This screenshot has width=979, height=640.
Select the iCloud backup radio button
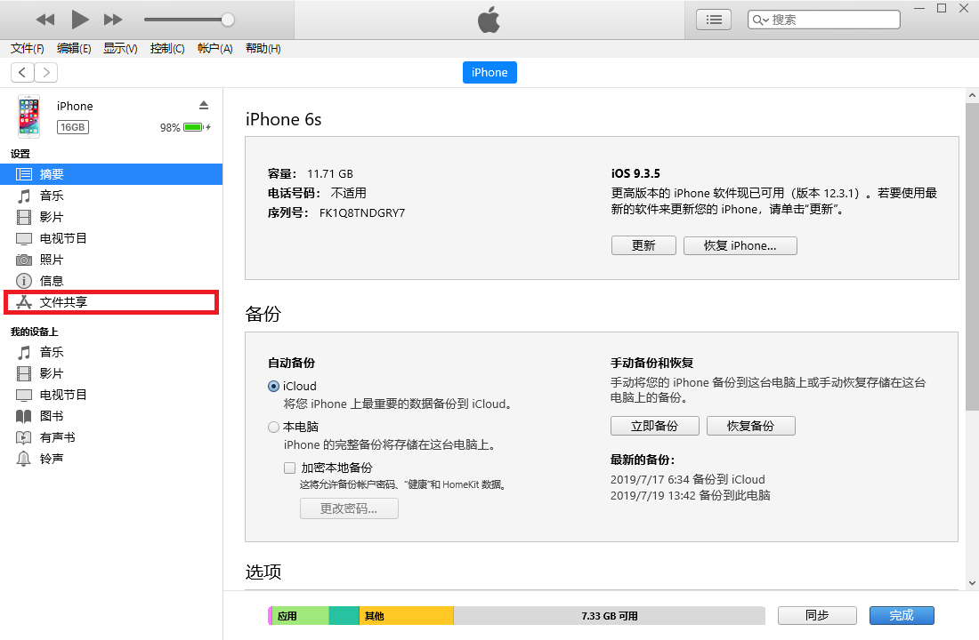(273, 386)
